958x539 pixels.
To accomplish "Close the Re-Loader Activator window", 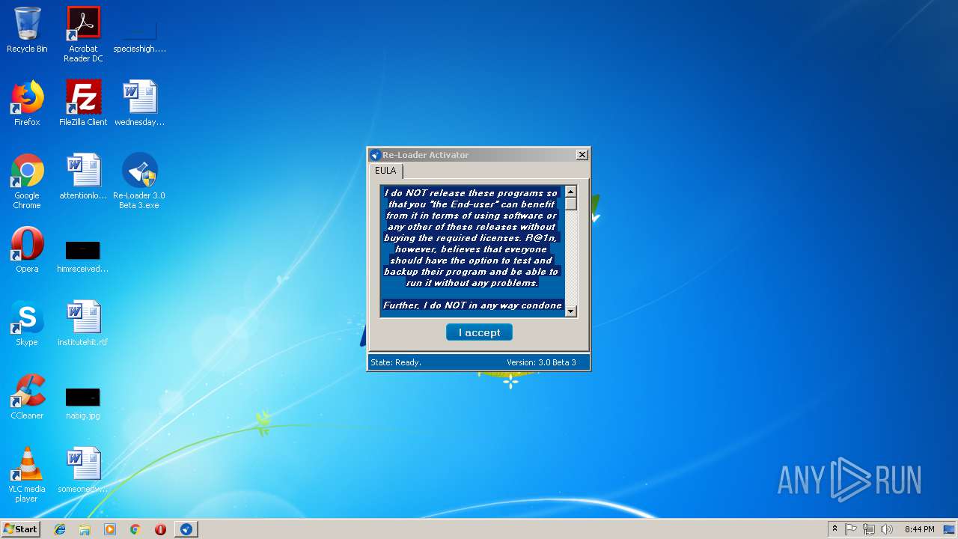I will pos(582,155).
